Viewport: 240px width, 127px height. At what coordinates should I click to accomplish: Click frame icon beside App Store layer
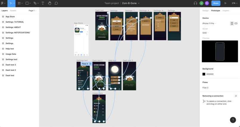(x=3, y=16)
